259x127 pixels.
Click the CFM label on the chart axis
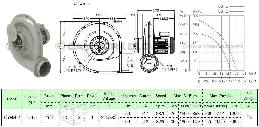[252, 81]
